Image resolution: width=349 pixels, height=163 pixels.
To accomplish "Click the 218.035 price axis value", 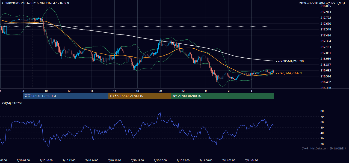I will [x=326, y=6].
